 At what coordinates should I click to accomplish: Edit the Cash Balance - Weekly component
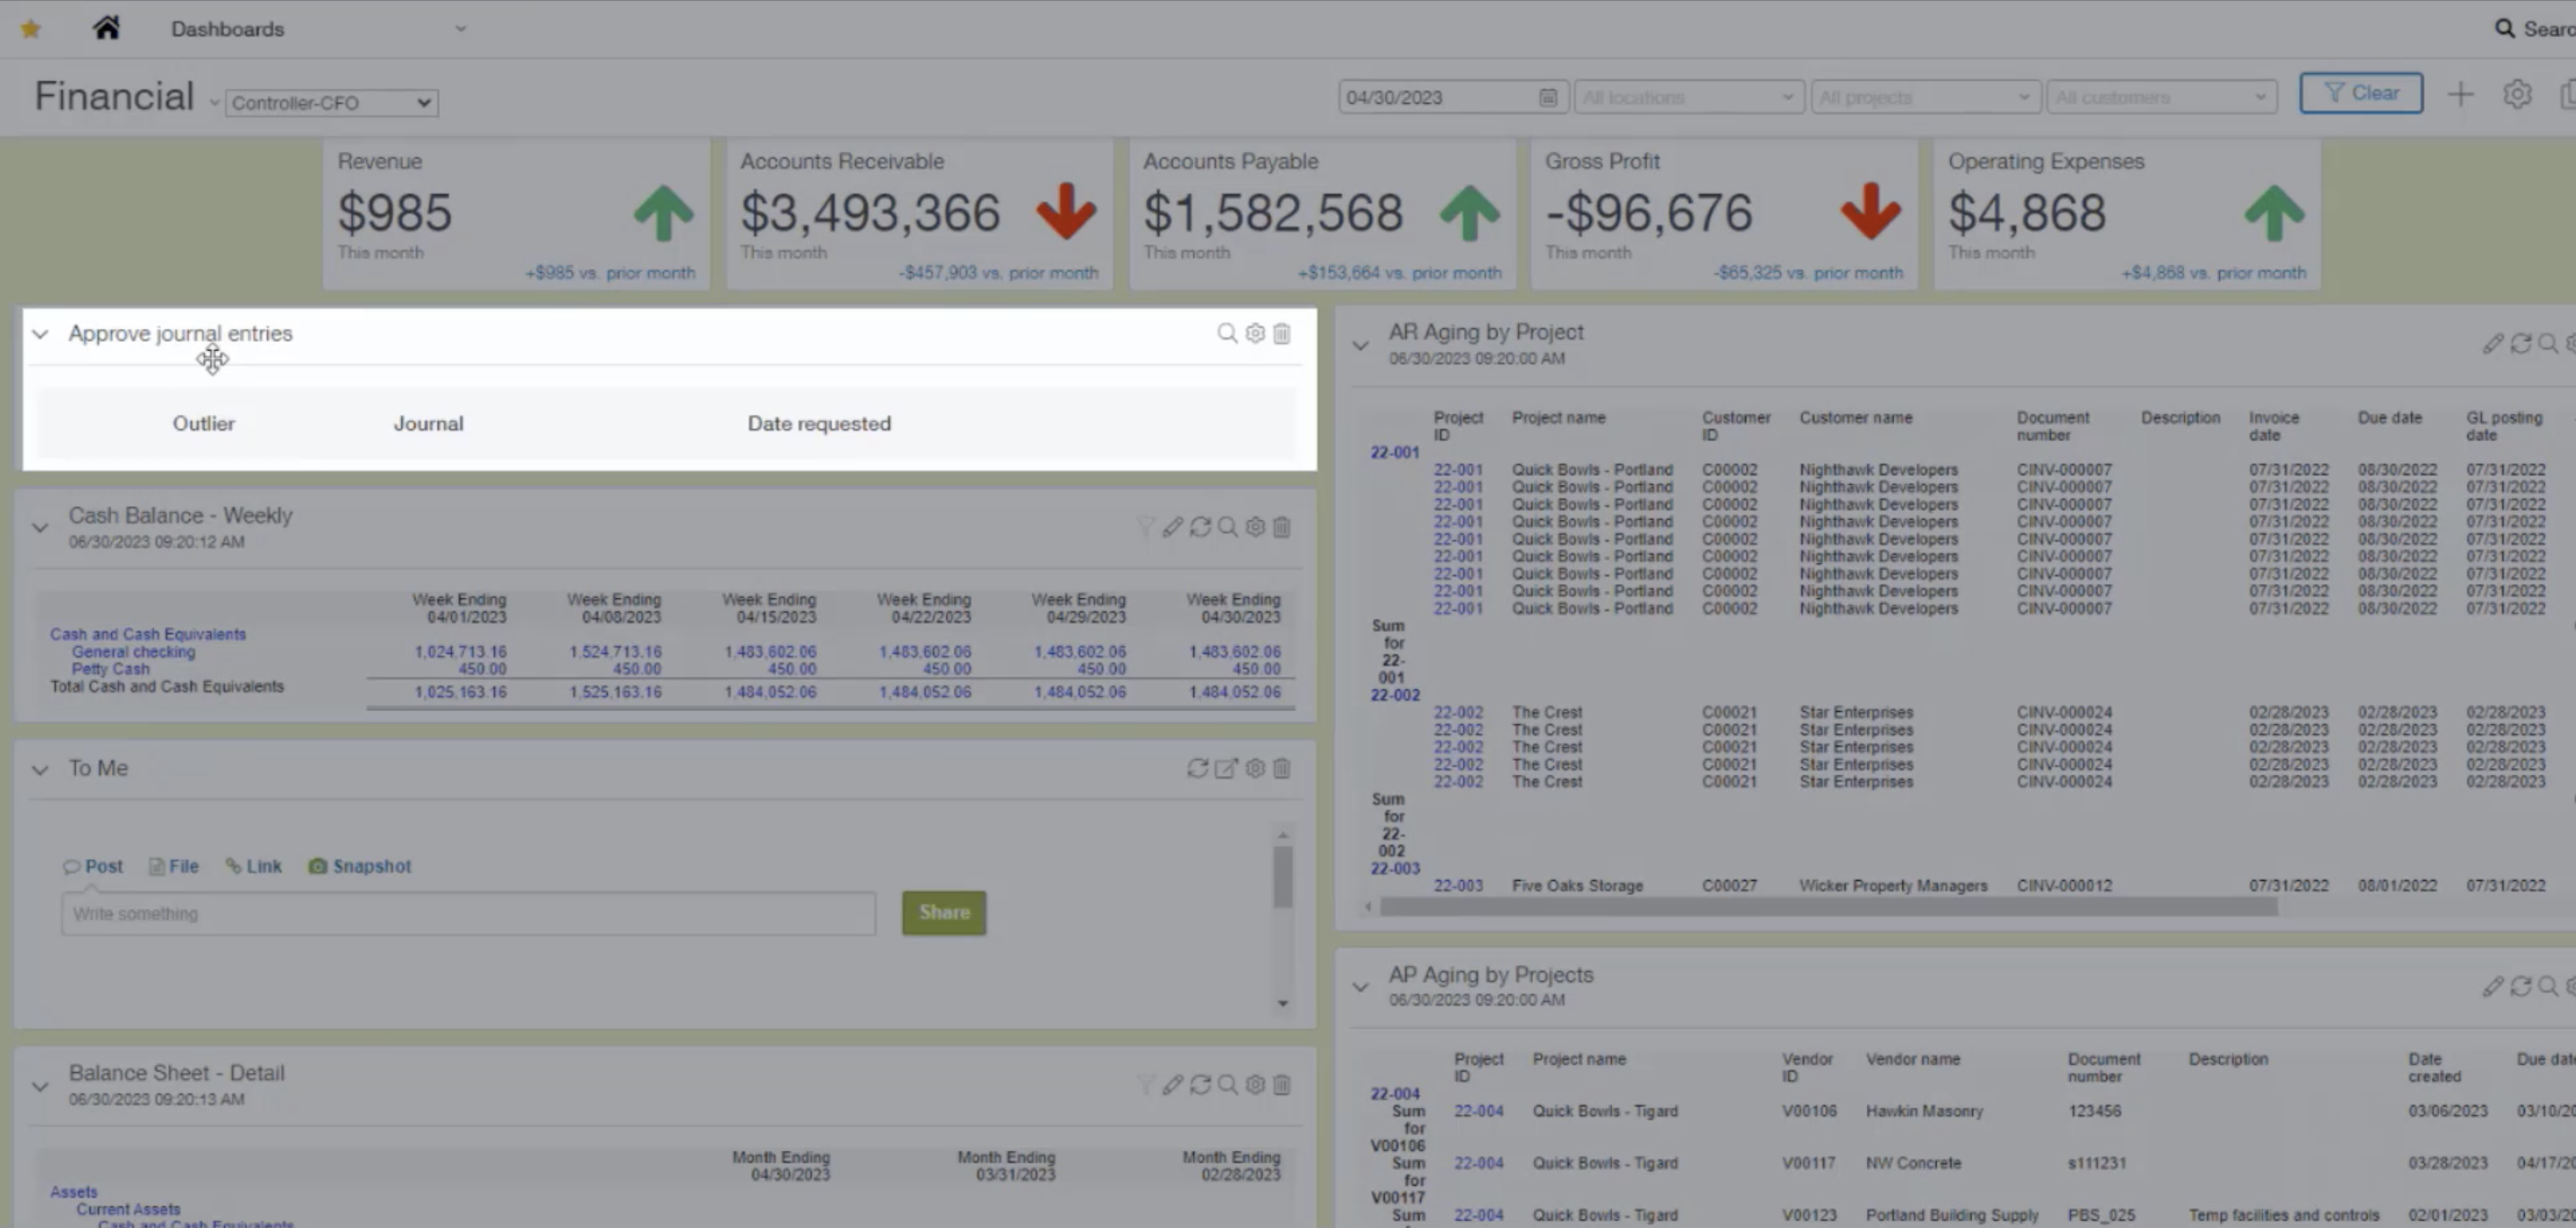click(1173, 527)
